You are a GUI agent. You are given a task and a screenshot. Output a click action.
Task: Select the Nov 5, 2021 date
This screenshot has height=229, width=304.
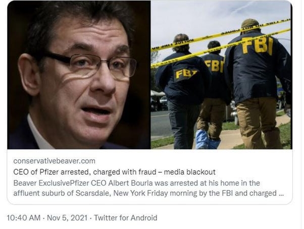coord(67,218)
